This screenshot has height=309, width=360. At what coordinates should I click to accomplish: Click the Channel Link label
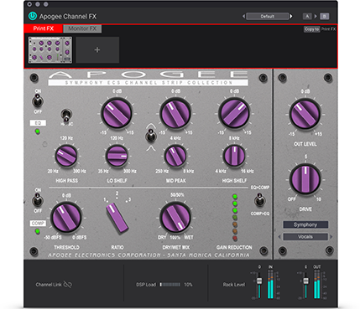coord(49,285)
